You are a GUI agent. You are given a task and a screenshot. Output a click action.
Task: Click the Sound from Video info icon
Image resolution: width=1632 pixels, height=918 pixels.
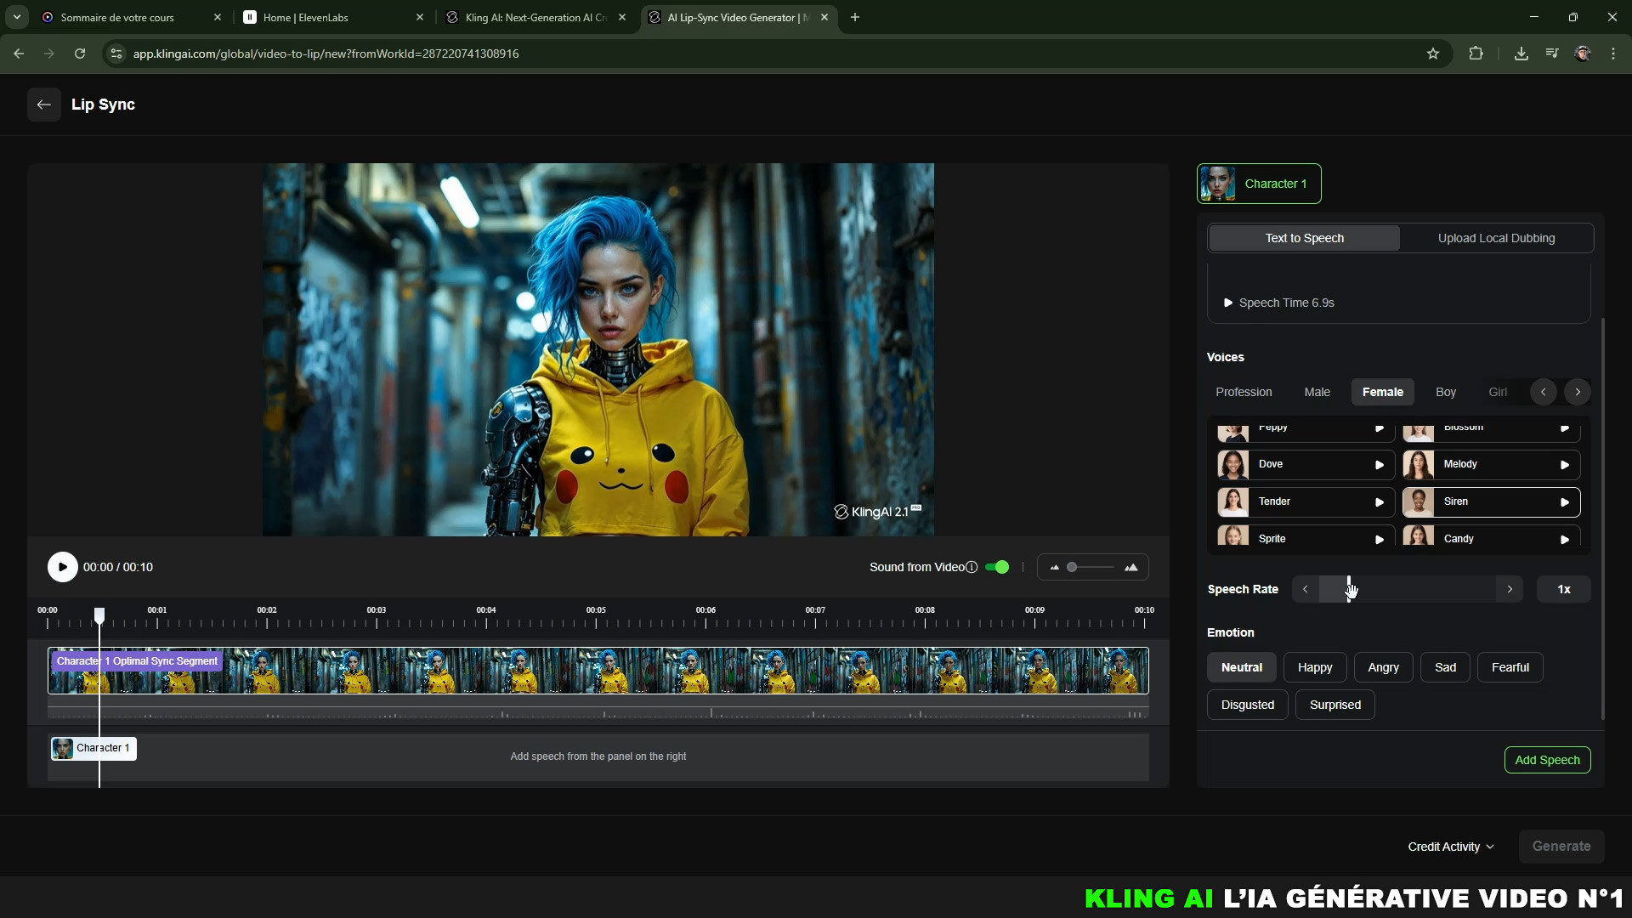tap(972, 567)
